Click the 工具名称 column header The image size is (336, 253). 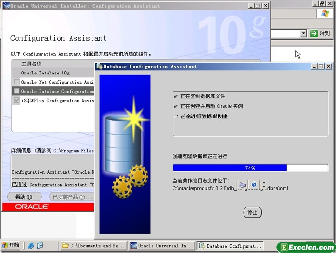point(57,64)
